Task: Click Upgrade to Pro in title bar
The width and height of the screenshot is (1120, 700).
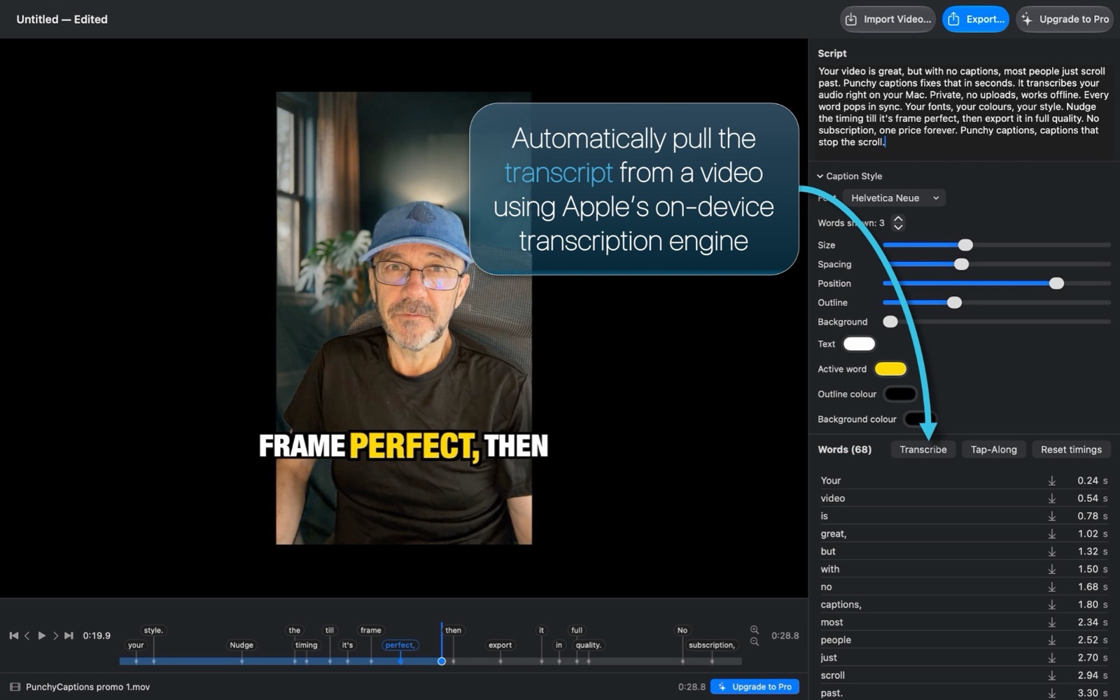Action: (x=1065, y=20)
